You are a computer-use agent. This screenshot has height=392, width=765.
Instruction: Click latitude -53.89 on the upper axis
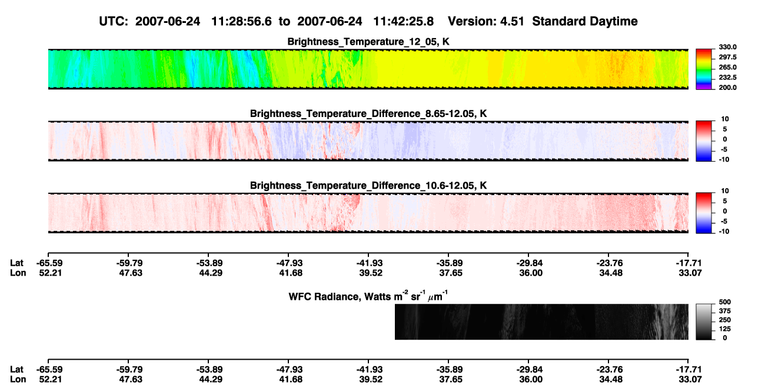pos(209,263)
